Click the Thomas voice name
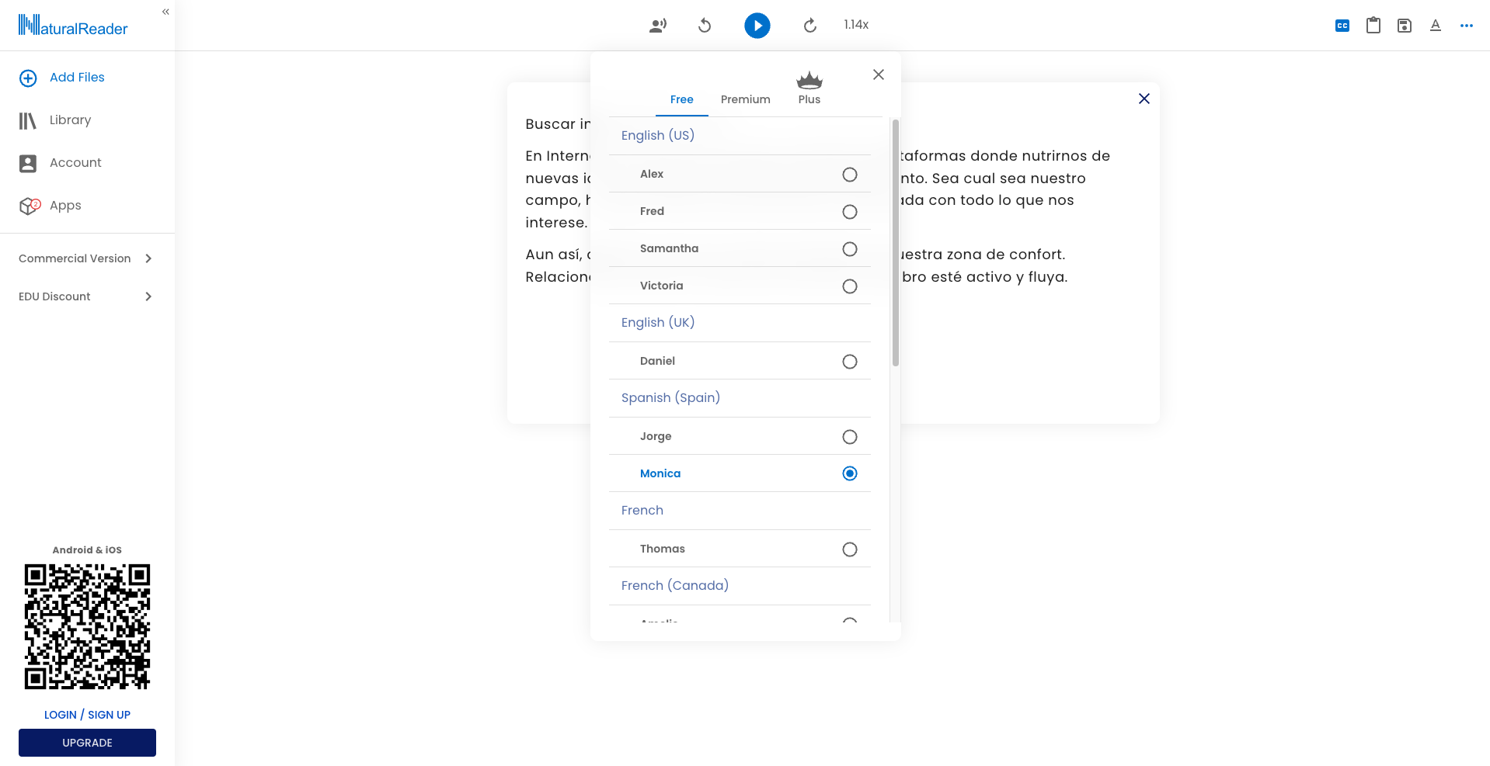Viewport: 1490px width, 766px height. click(x=663, y=549)
